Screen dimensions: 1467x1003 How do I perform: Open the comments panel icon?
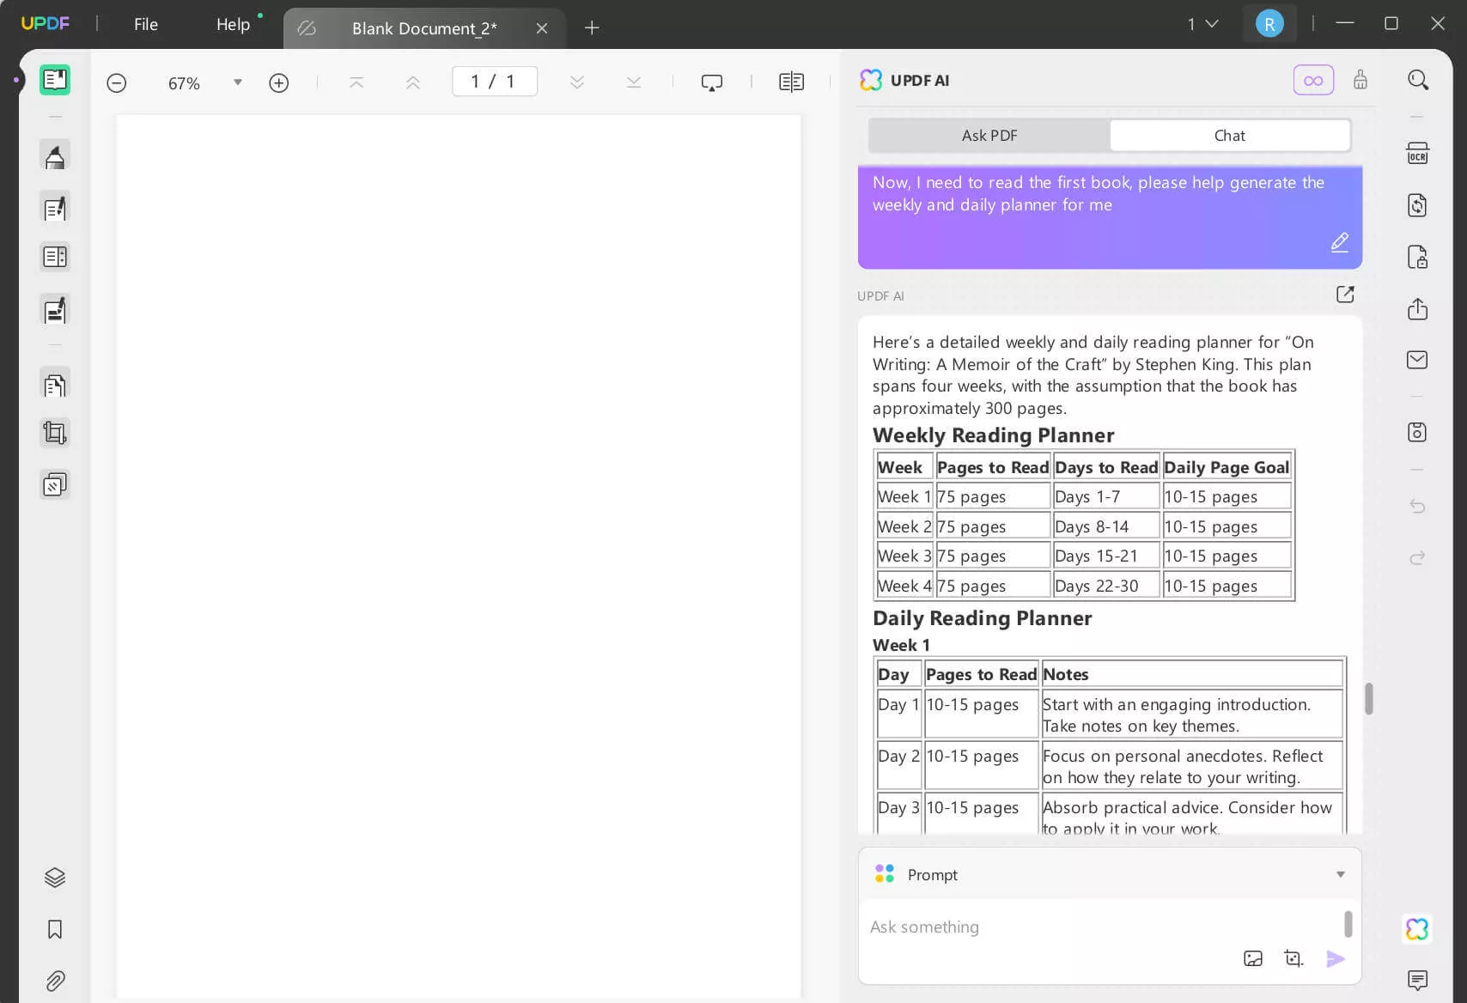click(x=1417, y=980)
